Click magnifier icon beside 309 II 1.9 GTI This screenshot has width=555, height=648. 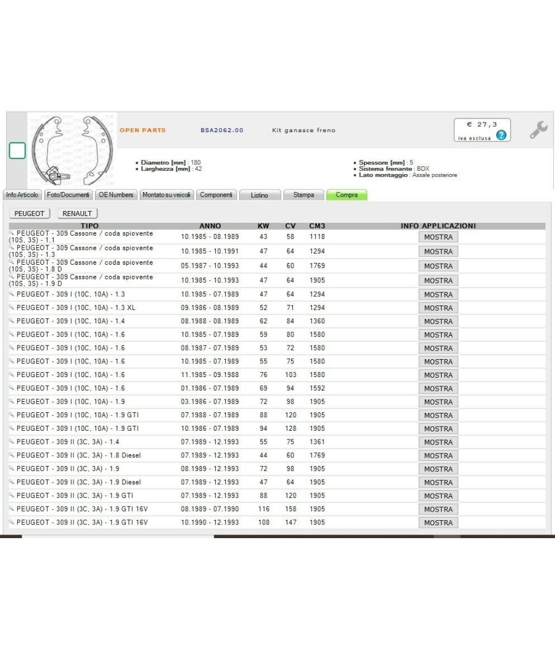pyautogui.click(x=12, y=495)
